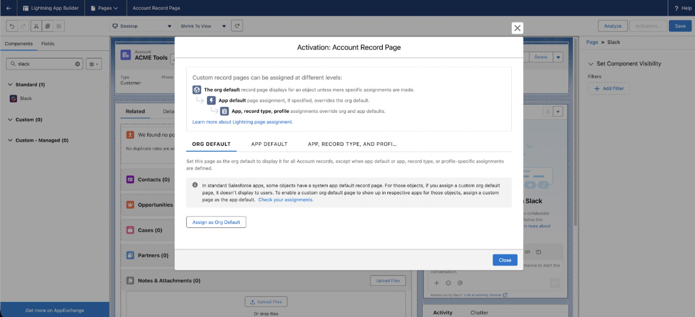Select the Related tab on canvas
The height and width of the screenshot is (317, 695).
pyautogui.click(x=135, y=111)
